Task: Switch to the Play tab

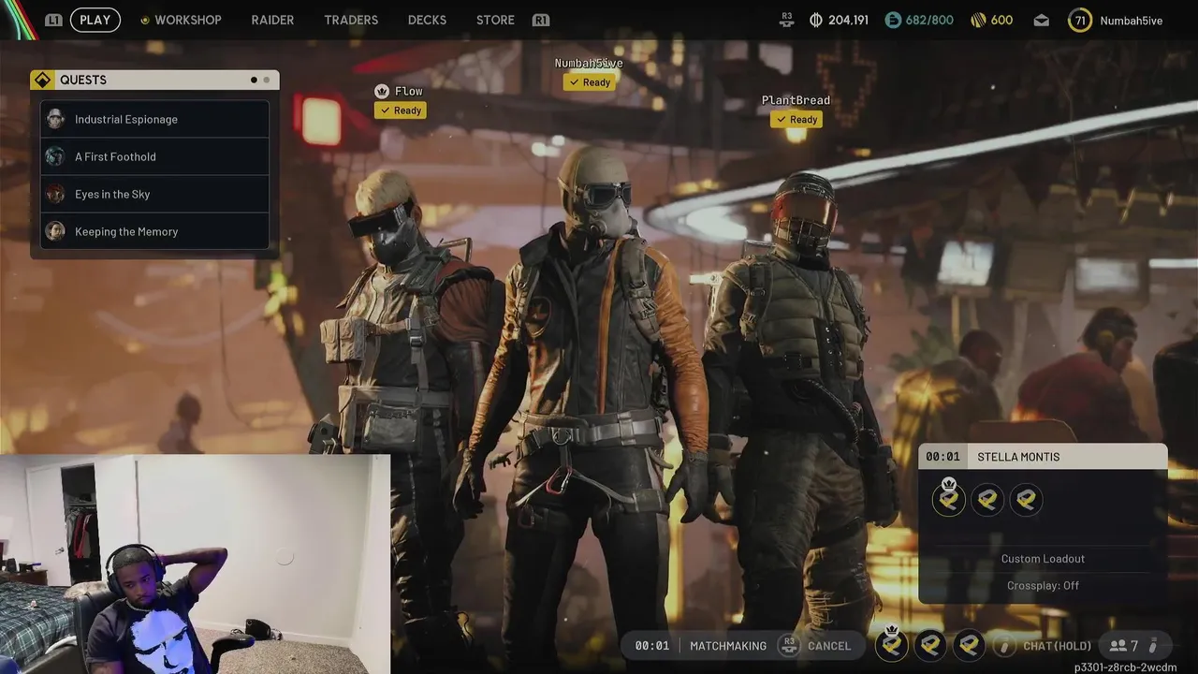Action: point(95,20)
